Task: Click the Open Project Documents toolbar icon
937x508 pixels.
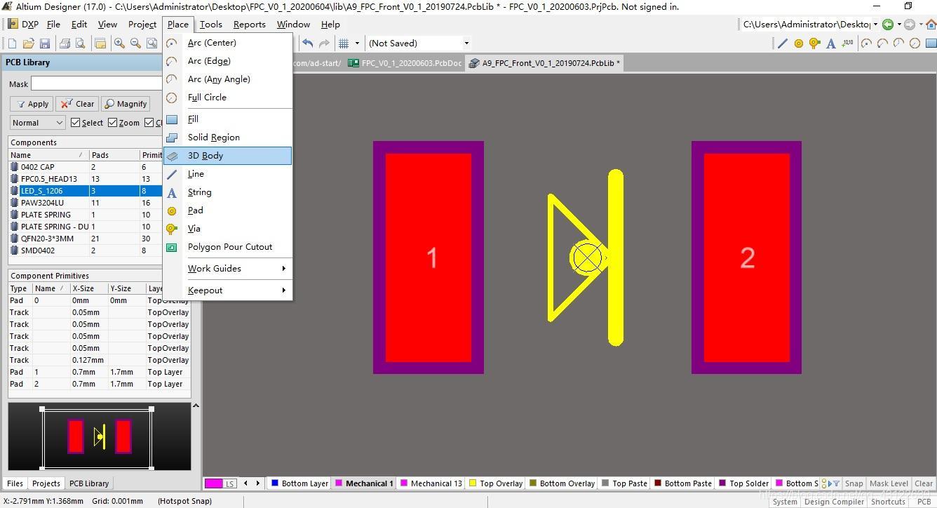Action: click(x=100, y=44)
